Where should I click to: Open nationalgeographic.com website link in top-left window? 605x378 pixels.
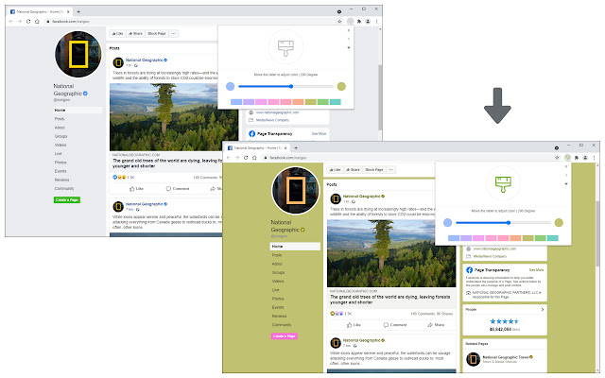pos(277,112)
